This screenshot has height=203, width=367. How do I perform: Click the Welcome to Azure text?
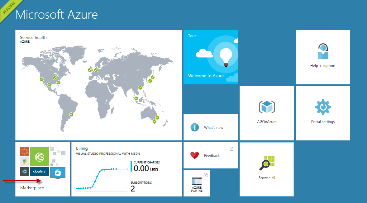point(206,76)
